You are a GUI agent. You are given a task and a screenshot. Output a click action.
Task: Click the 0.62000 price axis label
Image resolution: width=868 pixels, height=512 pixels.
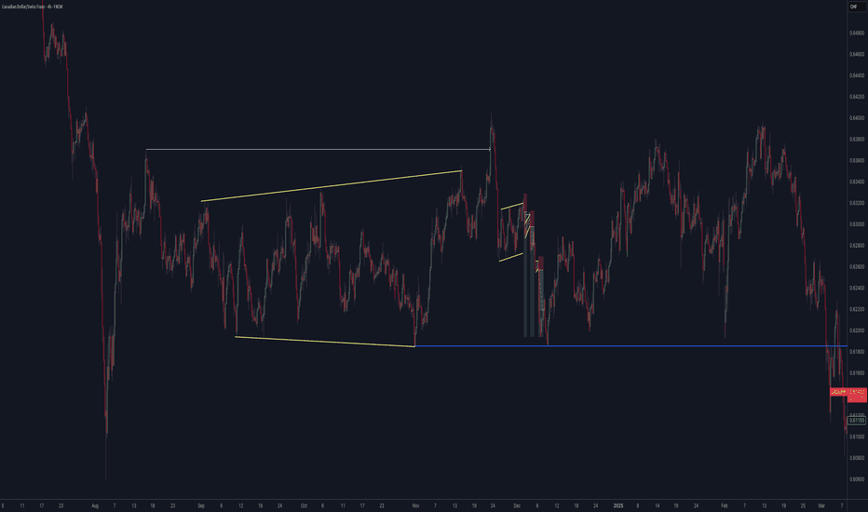pyautogui.click(x=857, y=330)
